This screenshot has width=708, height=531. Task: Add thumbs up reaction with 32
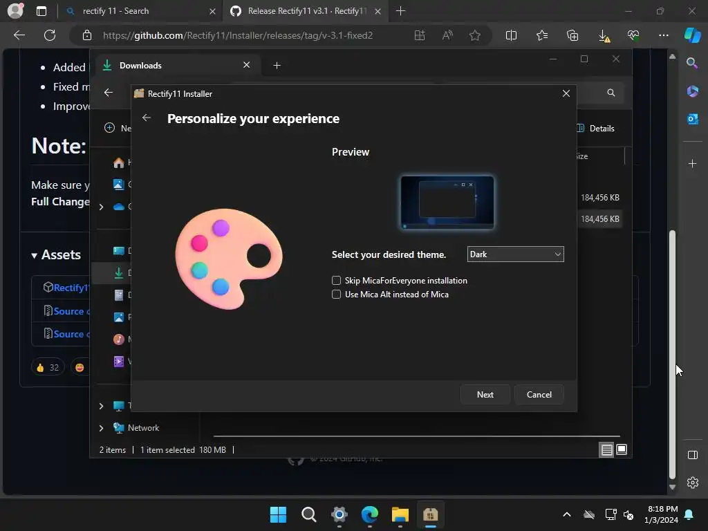pyautogui.click(x=48, y=367)
